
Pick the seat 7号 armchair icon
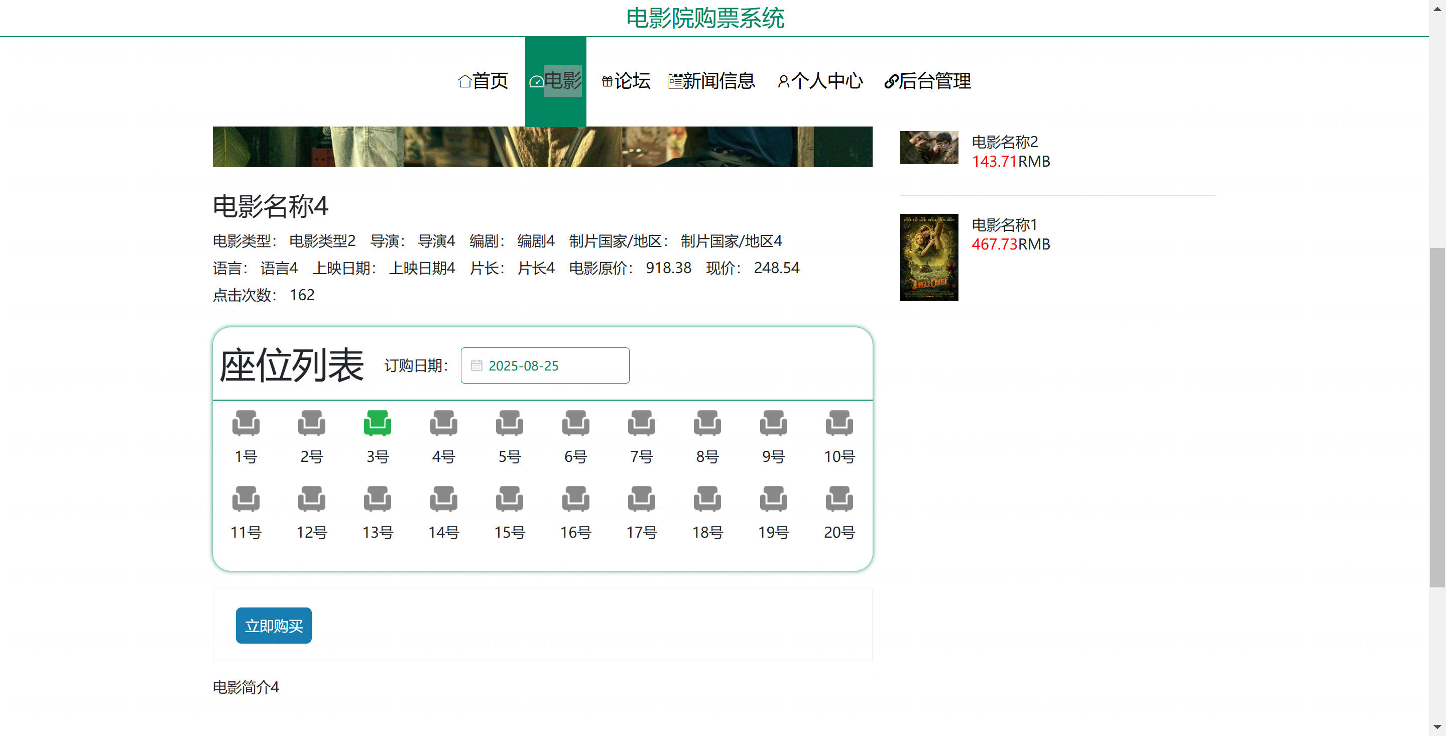pos(641,423)
